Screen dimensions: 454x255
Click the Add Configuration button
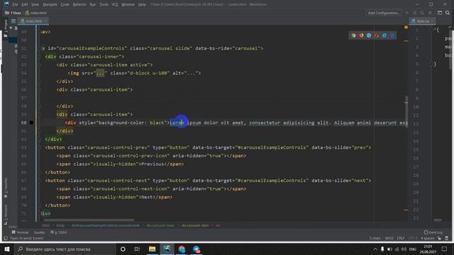(x=383, y=13)
